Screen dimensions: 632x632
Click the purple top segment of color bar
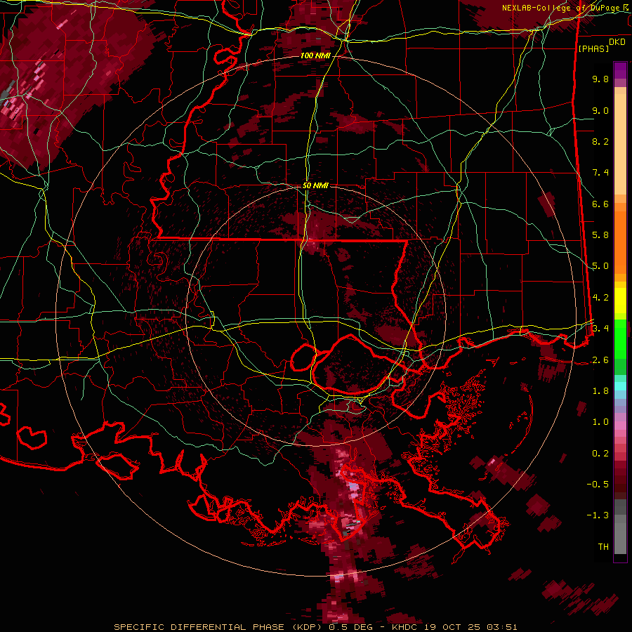[620, 70]
